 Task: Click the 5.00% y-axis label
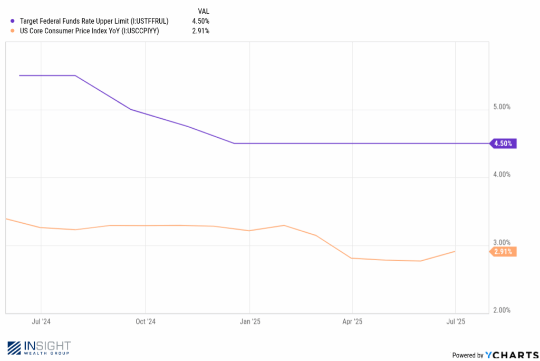[502, 107]
